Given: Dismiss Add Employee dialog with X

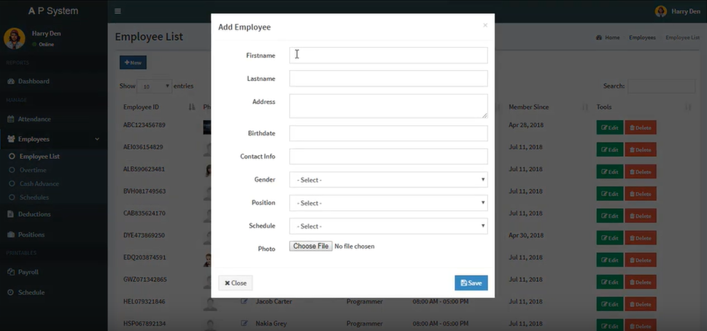Looking at the screenshot, I should (485, 25).
